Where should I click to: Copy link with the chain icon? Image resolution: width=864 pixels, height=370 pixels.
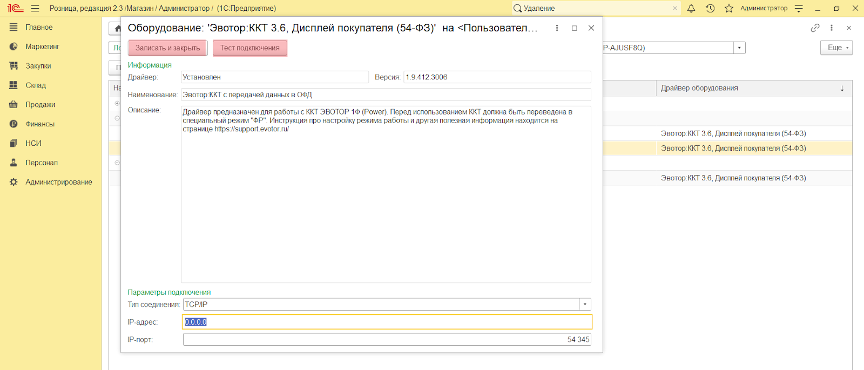click(815, 28)
